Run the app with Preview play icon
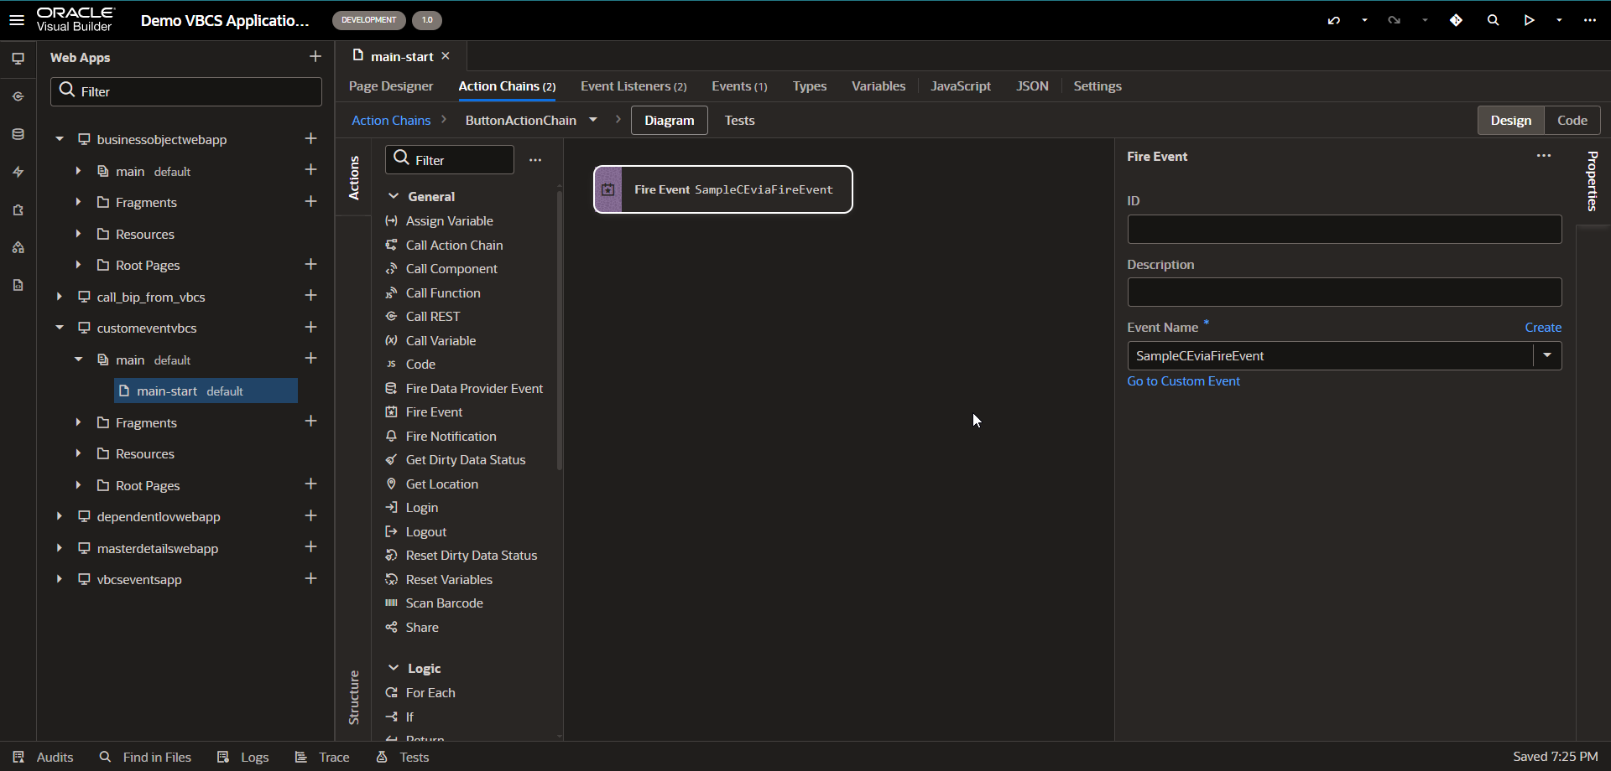This screenshot has height=771, width=1611. [1530, 20]
